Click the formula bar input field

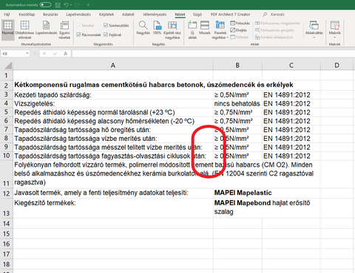coord(213,53)
